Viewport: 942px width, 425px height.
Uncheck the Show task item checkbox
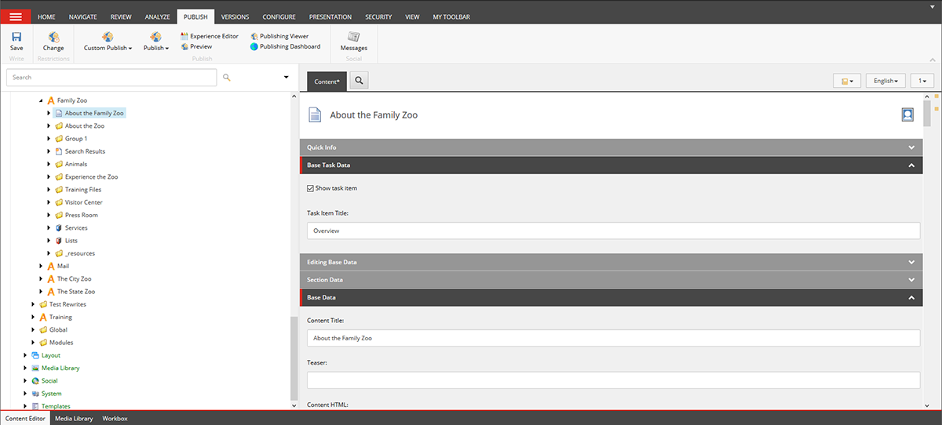[311, 188]
